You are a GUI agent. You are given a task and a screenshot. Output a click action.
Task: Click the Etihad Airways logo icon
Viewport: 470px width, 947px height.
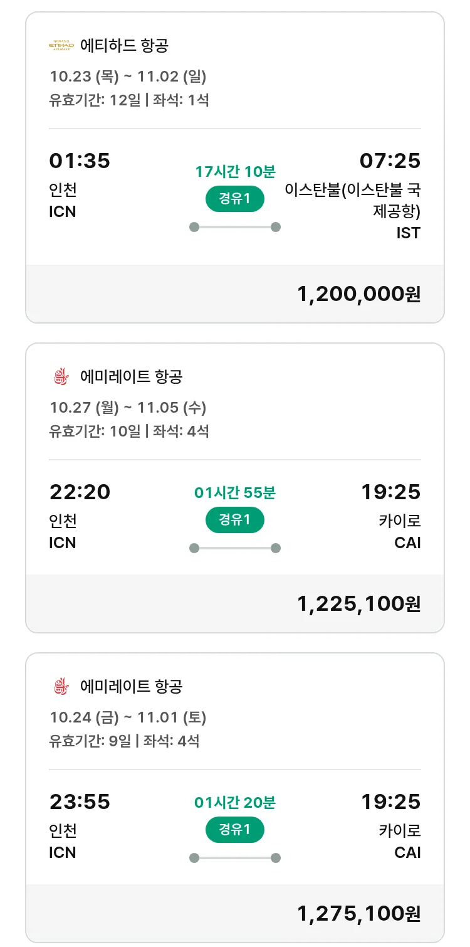point(61,45)
